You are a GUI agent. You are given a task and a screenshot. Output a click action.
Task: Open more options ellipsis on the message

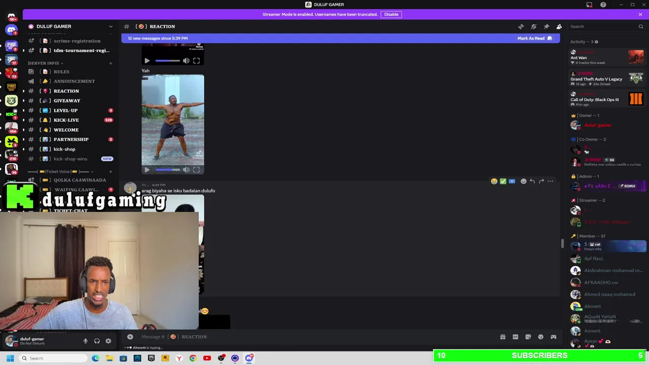550,181
